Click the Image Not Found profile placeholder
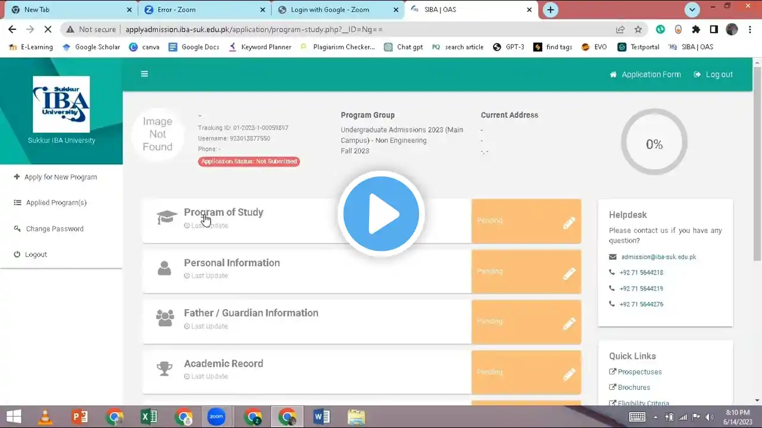Viewport: 762px width, 428px height. pos(157,134)
